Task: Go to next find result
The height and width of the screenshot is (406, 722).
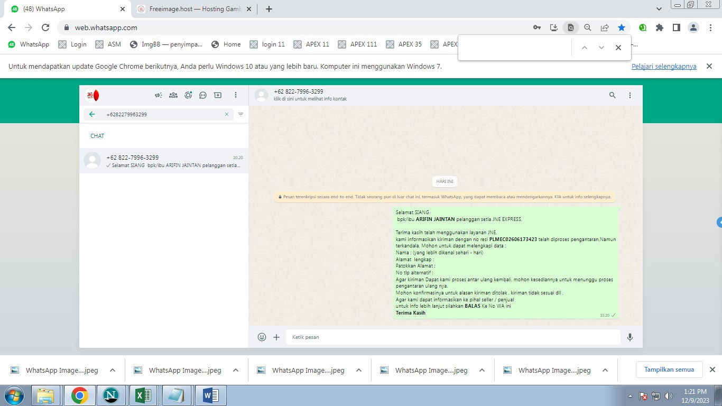Action: 601,48
